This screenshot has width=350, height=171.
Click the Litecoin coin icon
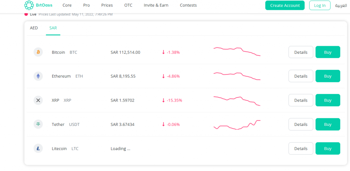tap(38, 148)
